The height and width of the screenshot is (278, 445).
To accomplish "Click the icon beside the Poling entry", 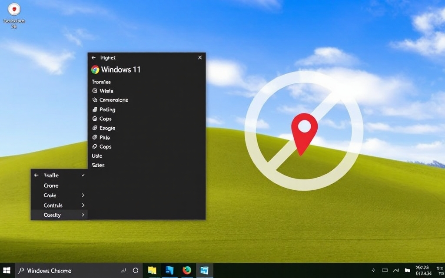I will click(95, 109).
